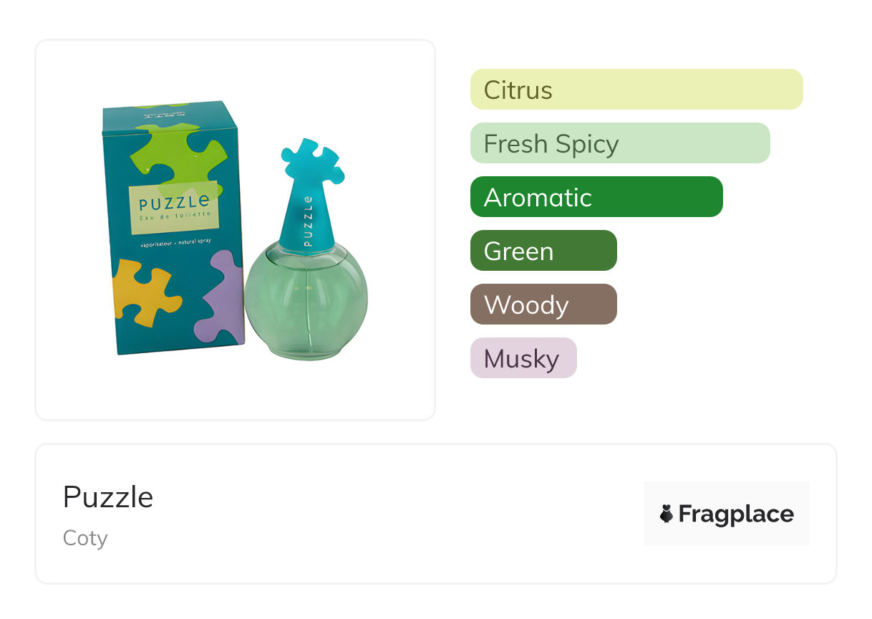Choose the Aromatic accord bar
Screen dimensions: 872x619
[596, 197]
